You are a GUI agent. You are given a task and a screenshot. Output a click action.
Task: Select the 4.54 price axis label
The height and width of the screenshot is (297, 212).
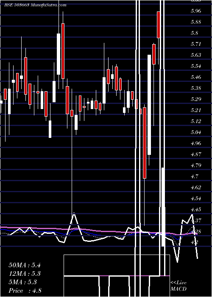click(196, 199)
